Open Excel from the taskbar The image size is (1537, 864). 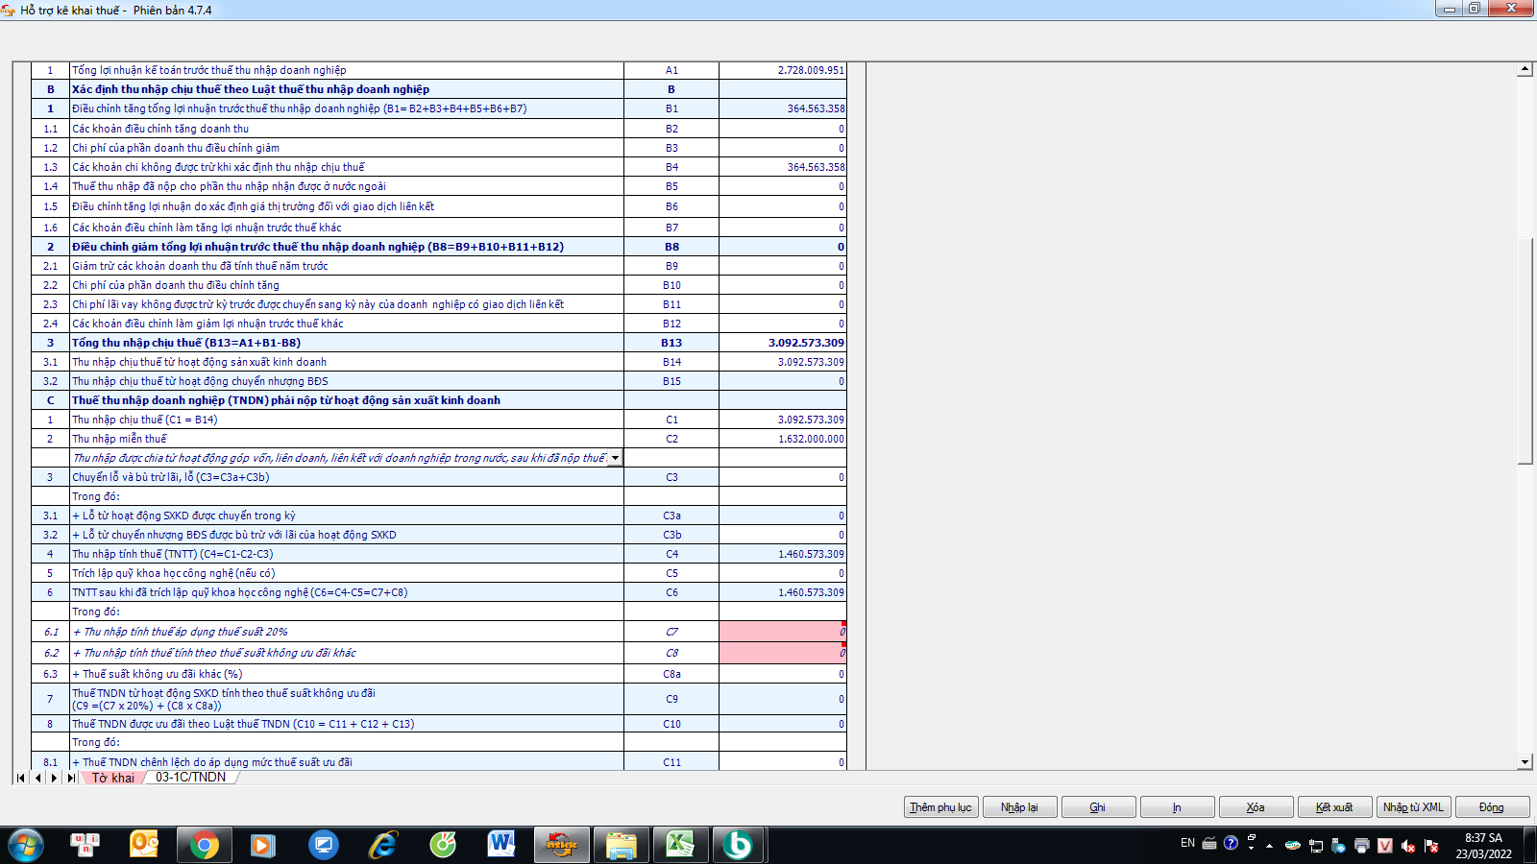(x=680, y=845)
